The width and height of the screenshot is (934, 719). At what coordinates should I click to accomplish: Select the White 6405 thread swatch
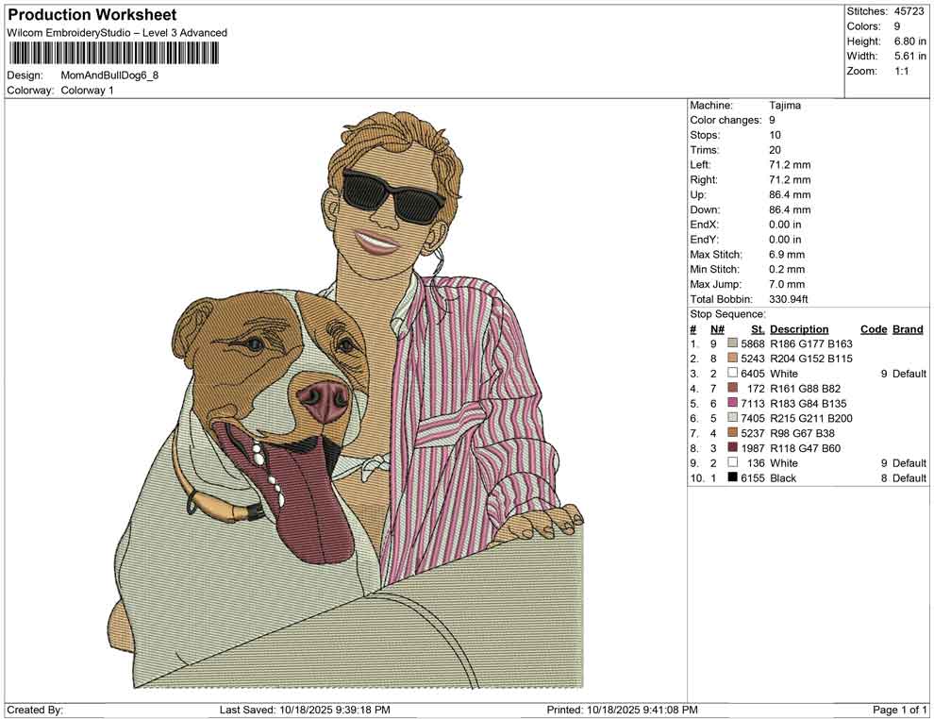[x=731, y=374]
